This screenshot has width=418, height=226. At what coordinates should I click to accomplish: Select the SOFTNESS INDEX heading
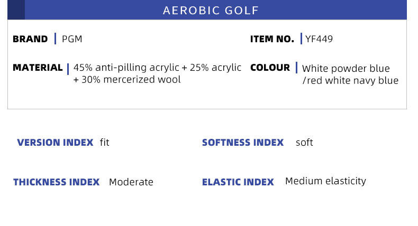243,143
